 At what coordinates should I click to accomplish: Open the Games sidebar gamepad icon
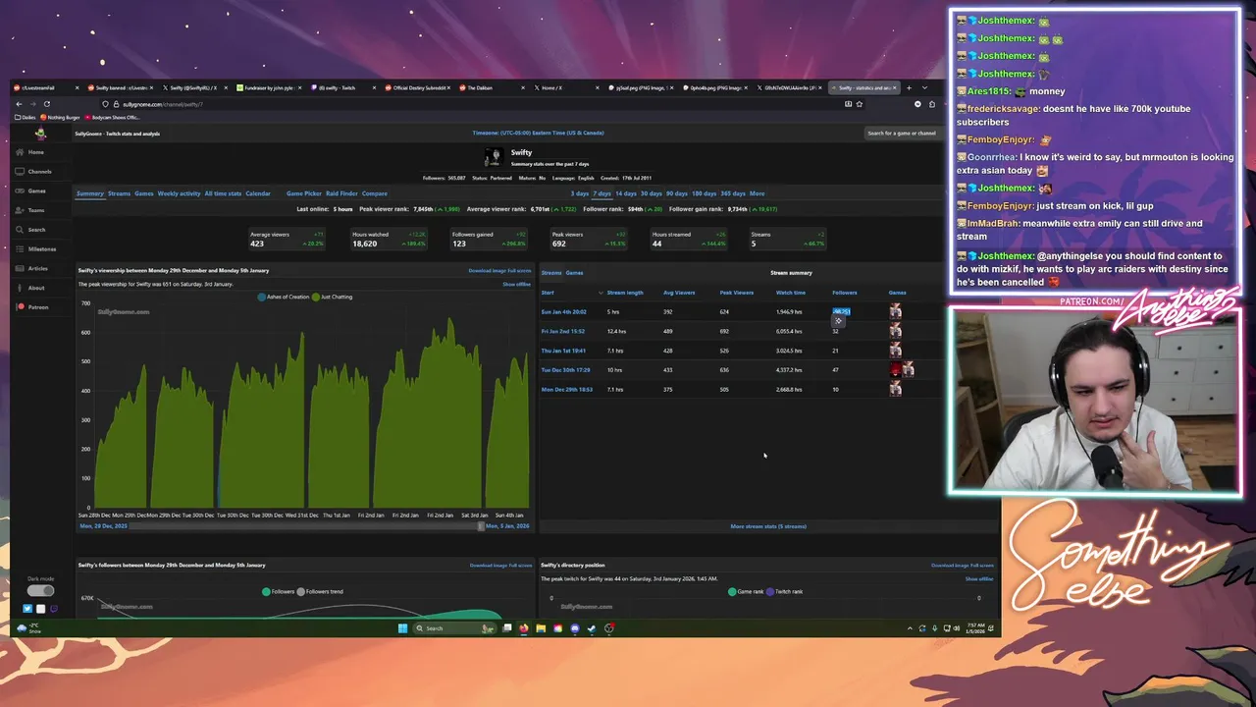coord(21,190)
